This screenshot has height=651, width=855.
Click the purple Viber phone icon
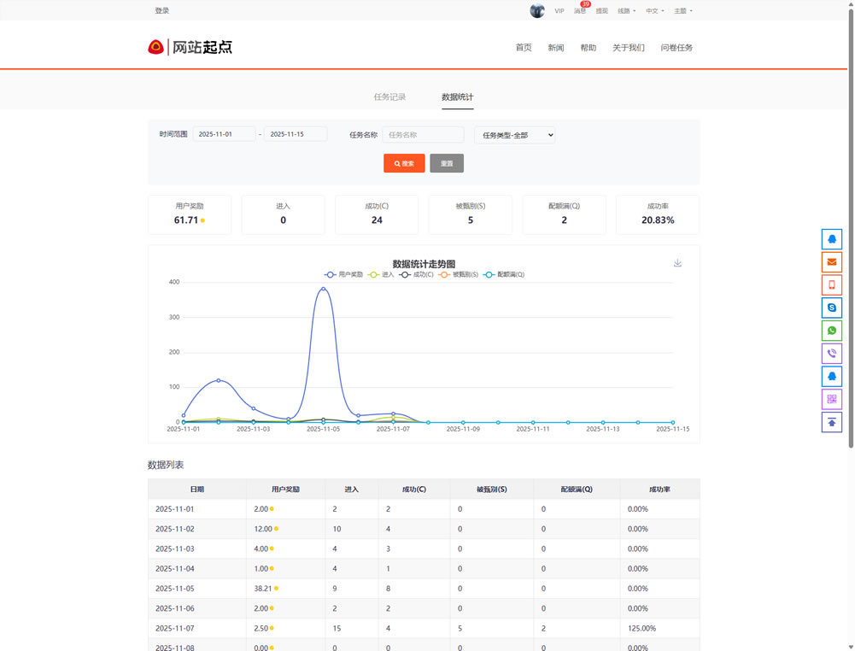tap(831, 354)
